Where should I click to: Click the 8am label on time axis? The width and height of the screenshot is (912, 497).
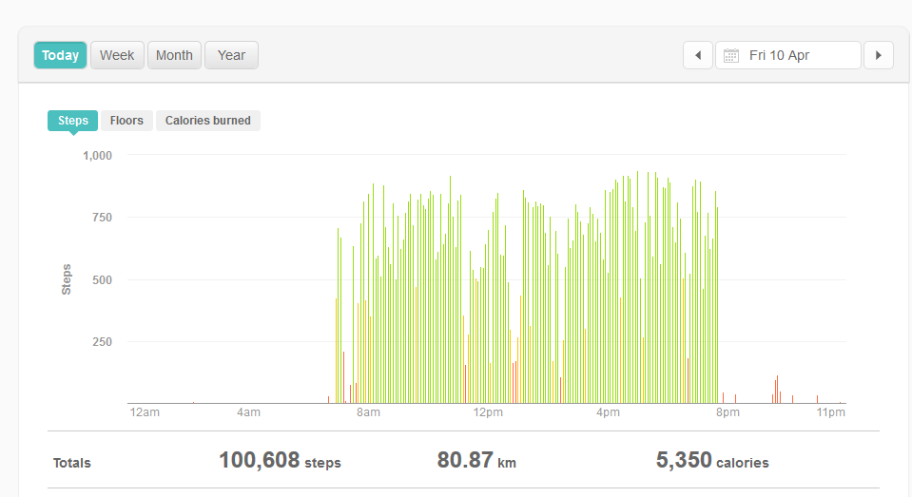click(368, 412)
